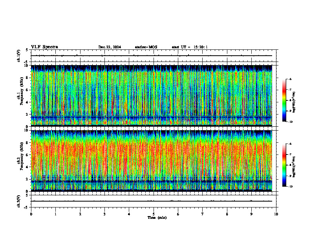Image resolution: width=311 pixels, height=240 pixels.
Task: Click time axis tick label "1"
Action: click(55, 214)
